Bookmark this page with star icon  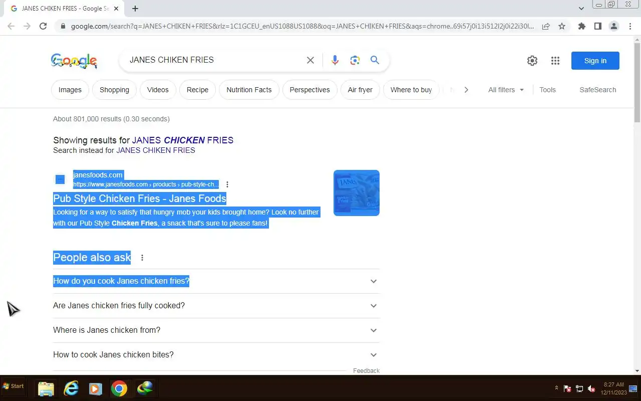click(x=562, y=26)
